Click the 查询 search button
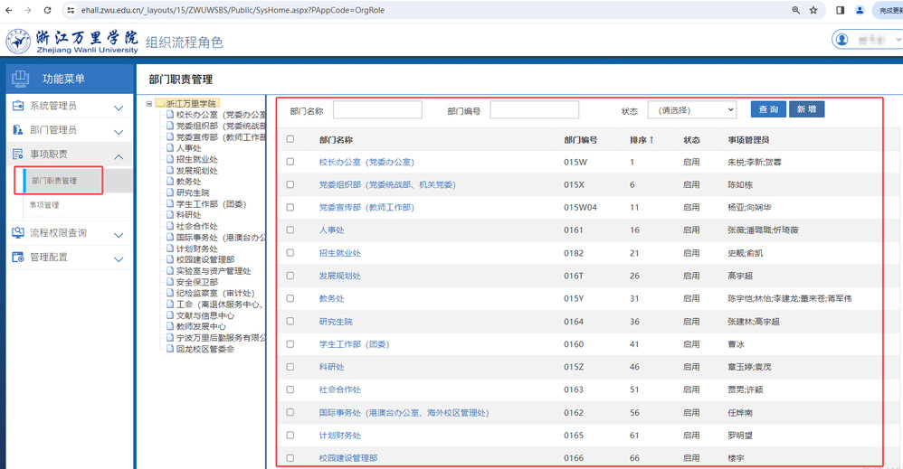Image resolution: width=903 pixels, height=469 pixels. pyautogui.click(x=768, y=109)
